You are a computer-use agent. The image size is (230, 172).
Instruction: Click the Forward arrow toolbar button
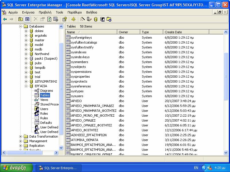coord(11,19)
